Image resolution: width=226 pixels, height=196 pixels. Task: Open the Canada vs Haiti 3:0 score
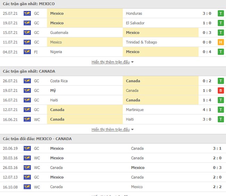coord(207,119)
